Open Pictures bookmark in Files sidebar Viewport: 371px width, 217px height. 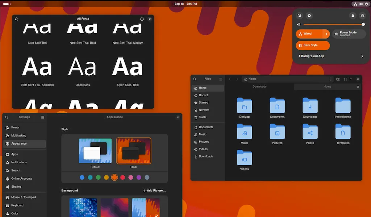point(208,142)
